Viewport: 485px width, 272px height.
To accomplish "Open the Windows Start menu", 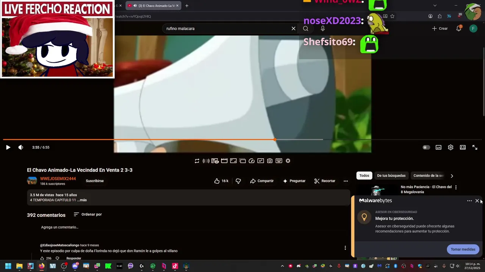I will coord(8,266).
